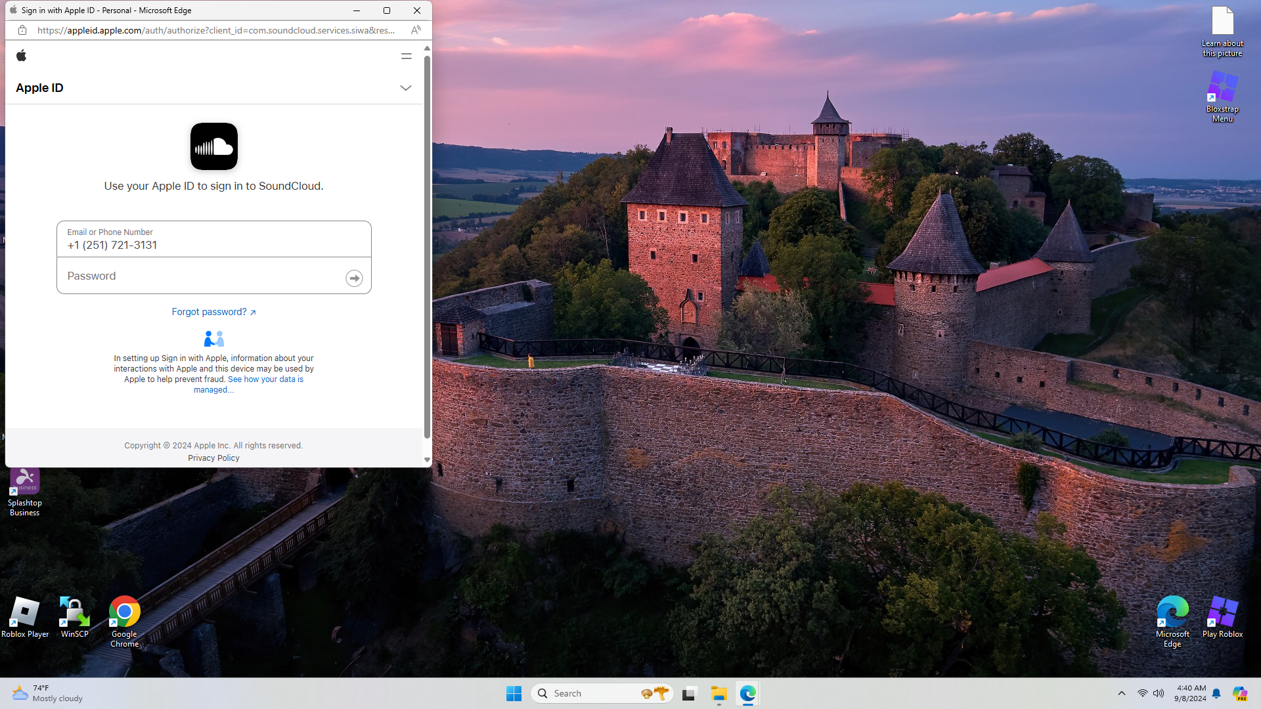The height and width of the screenshot is (709, 1261).
Task: Open File Explorer from the taskbar
Action: 719,694
